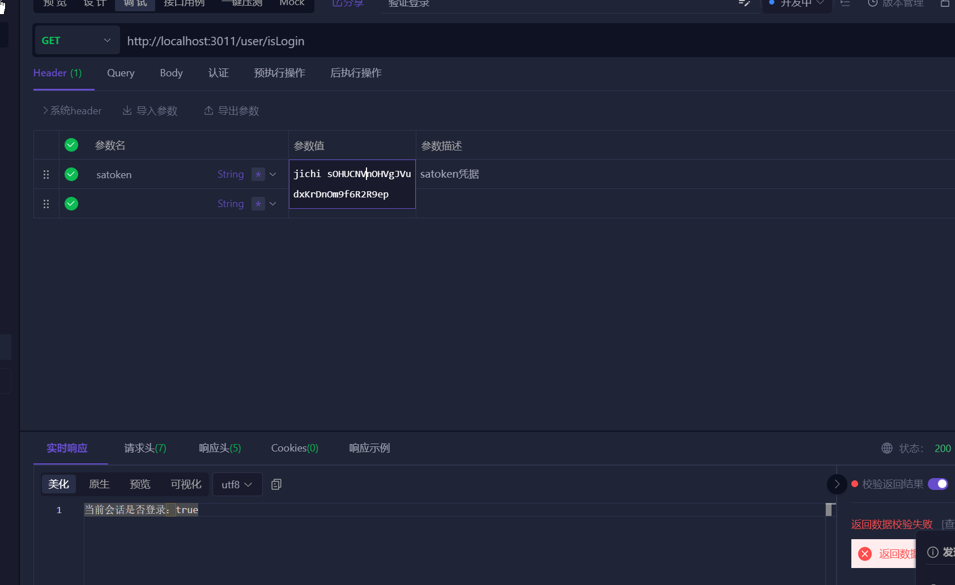Open the 响应头(5) tab
Screen dimensions: 955x585
click(220, 448)
